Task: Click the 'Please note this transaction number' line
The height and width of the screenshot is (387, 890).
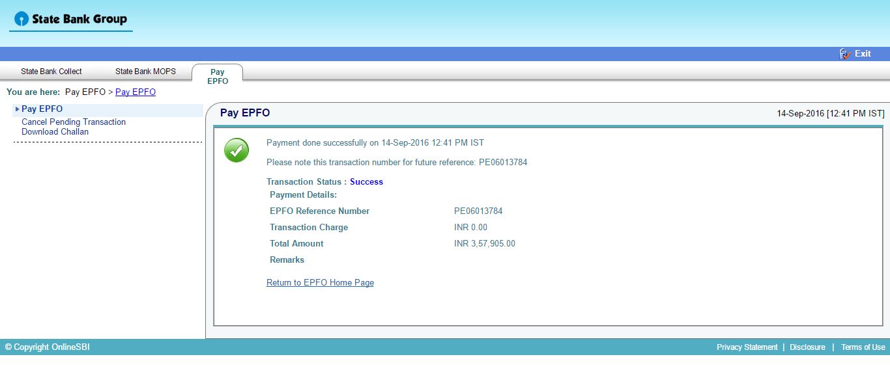Action: pyautogui.click(x=397, y=163)
